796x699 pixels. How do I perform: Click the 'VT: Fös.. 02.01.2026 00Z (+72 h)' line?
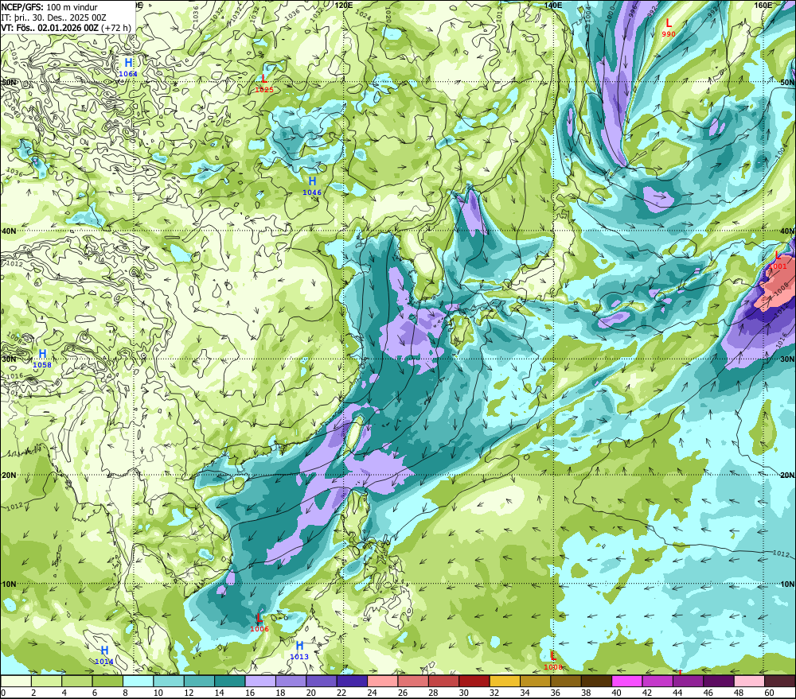tap(65, 27)
